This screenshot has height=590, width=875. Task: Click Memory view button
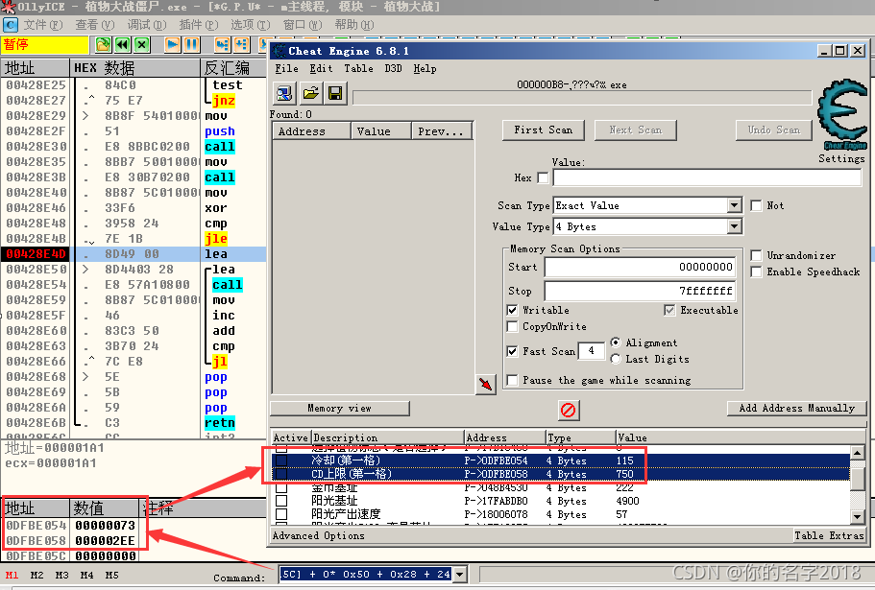click(x=340, y=409)
